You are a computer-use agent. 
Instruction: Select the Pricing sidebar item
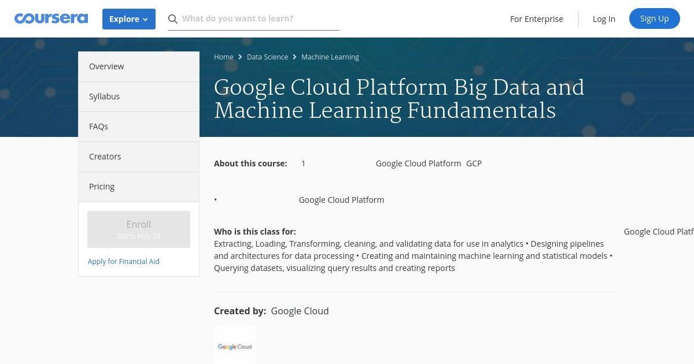(139, 187)
